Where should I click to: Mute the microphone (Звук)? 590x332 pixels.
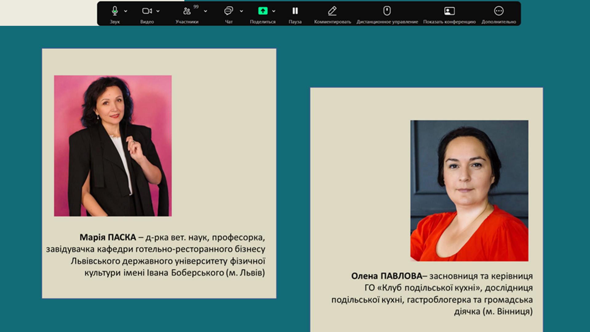pos(115,11)
